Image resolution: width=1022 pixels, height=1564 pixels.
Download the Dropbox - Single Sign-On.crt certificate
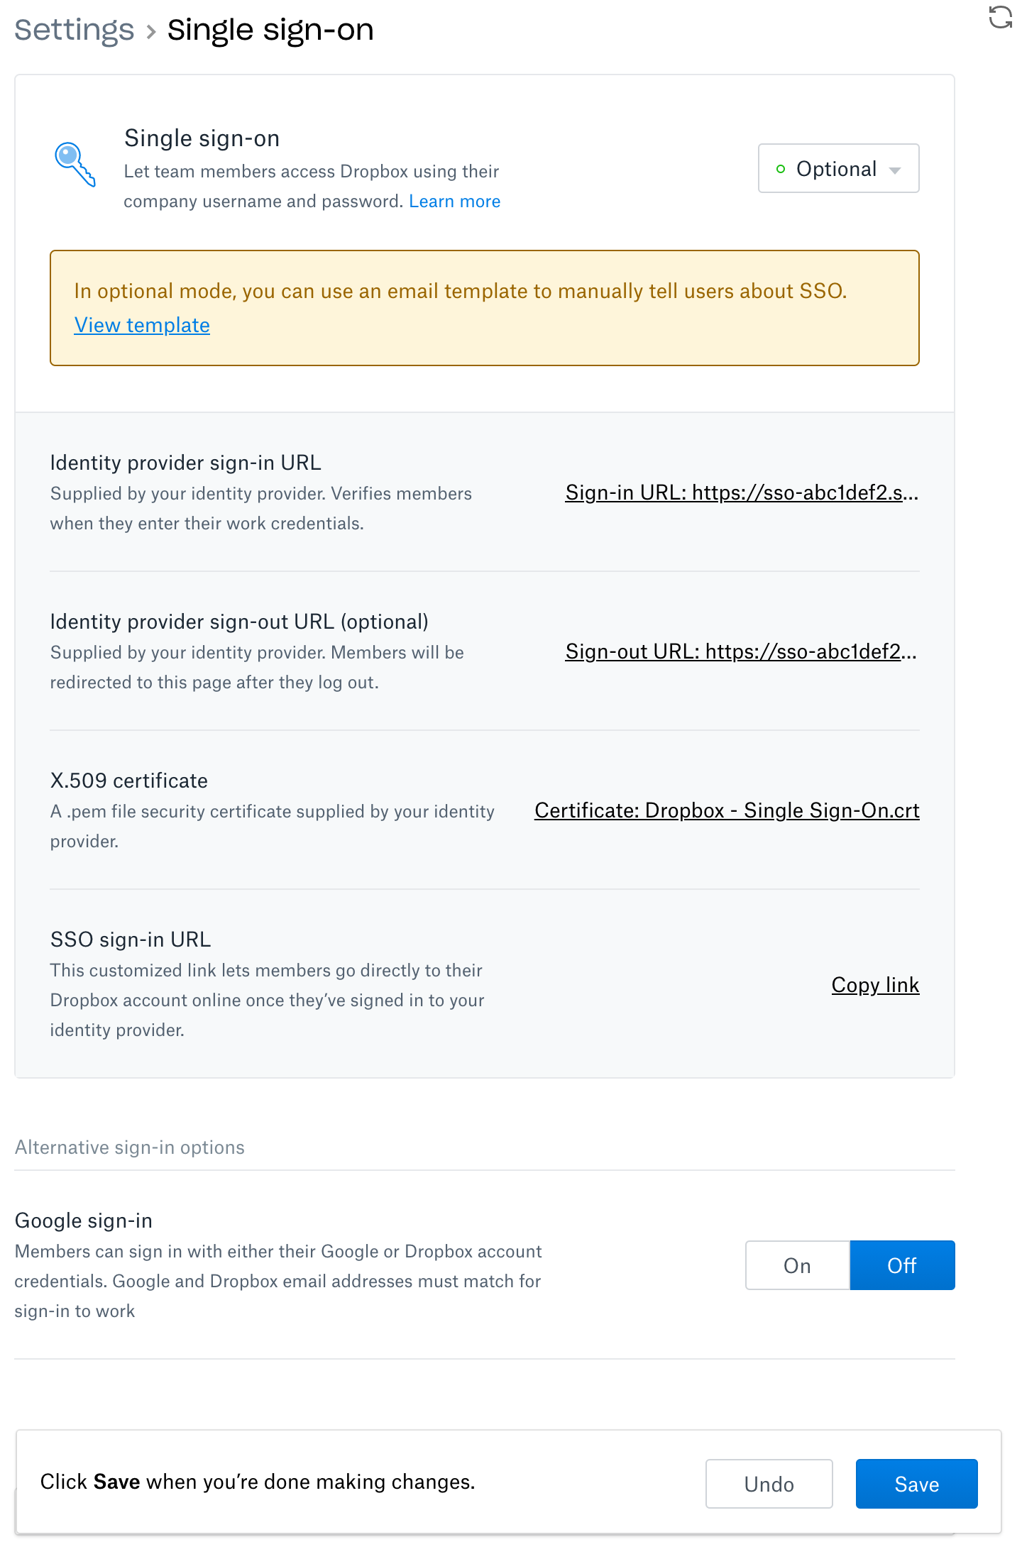point(726,810)
